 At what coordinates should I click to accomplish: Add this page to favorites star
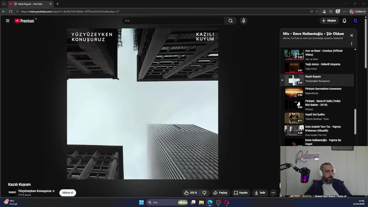pyautogui.click(x=317, y=11)
